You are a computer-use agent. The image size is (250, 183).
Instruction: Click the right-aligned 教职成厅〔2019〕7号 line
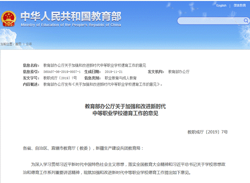pyautogui.click(x=208, y=132)
